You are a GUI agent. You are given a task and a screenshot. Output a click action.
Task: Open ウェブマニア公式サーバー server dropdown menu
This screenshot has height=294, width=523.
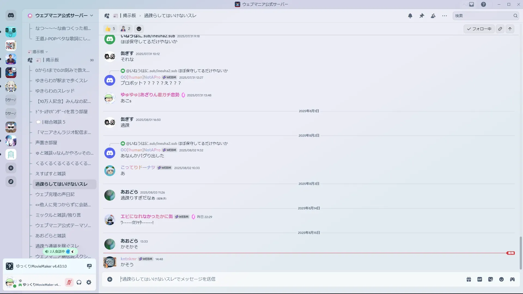pos(61,16)
